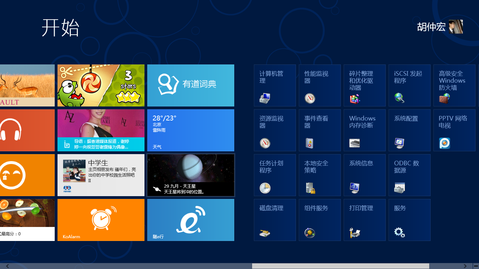This screenshot has height=269, width=479.
Task: Open the 计算机管理 tile
Action: (x=275, y=85)
